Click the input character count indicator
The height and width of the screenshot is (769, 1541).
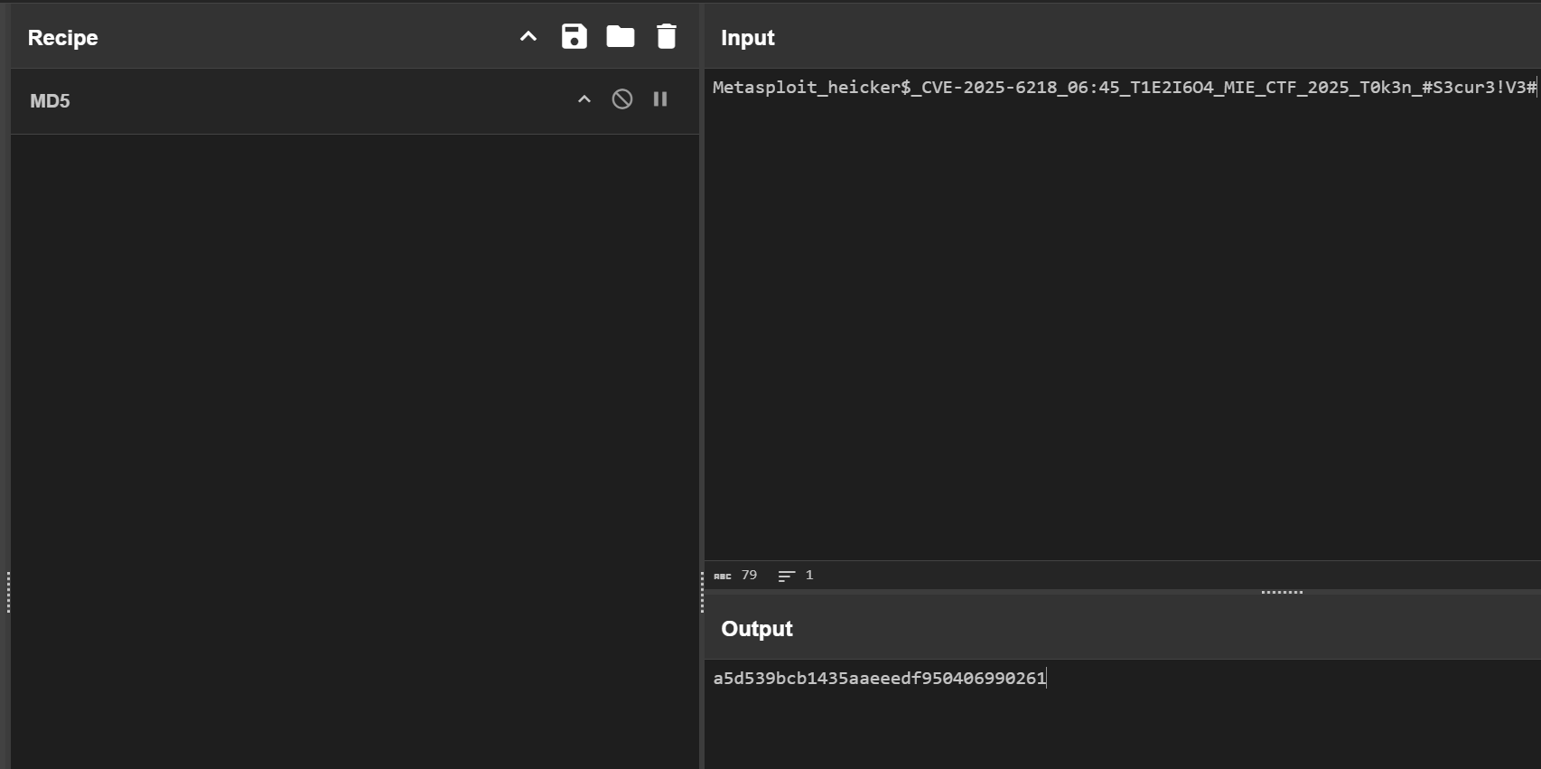[x=737, y=576]
